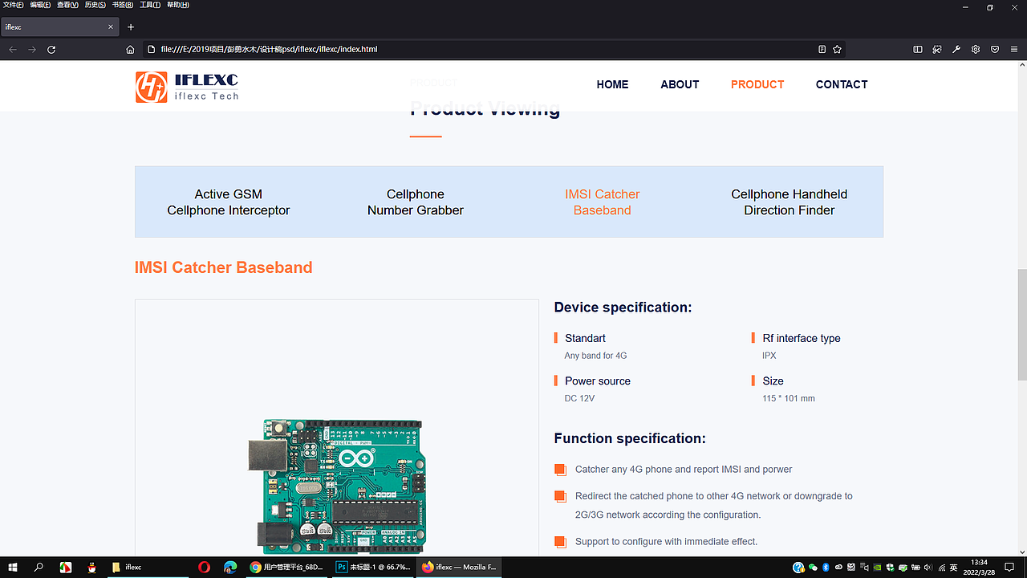
Task: Open the 编辑(E) menu
Action: tap(40, 5)
